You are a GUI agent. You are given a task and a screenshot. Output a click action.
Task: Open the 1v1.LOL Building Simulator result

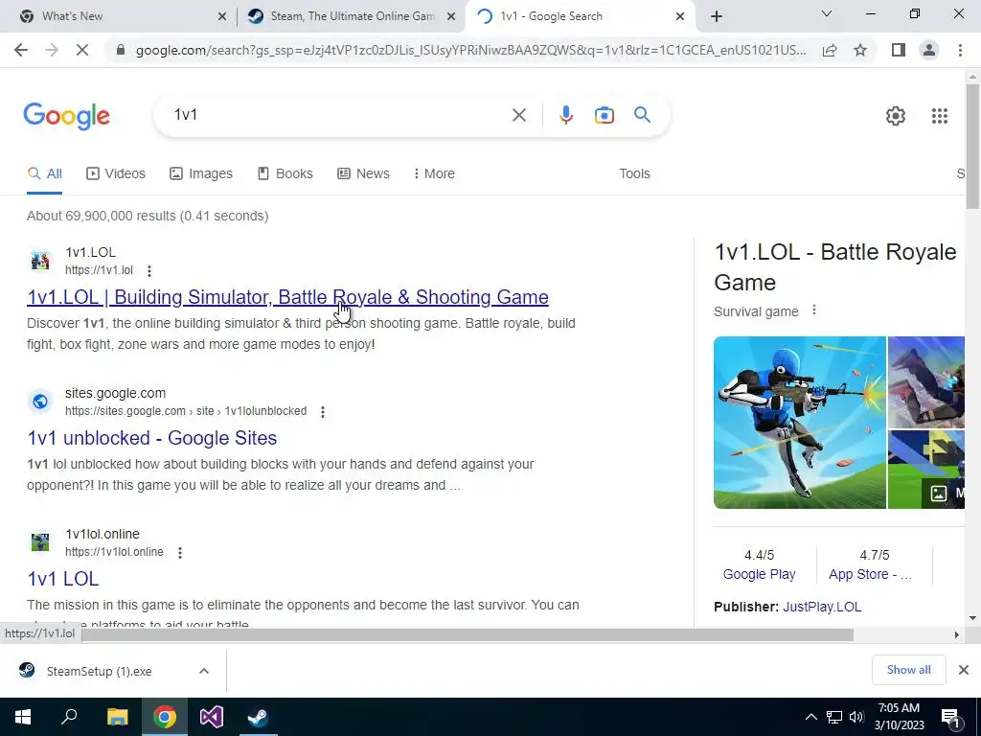[287, 297]
